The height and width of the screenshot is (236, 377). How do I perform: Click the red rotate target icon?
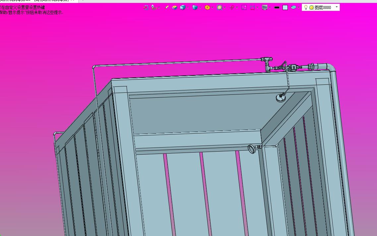tap(232, 7)
